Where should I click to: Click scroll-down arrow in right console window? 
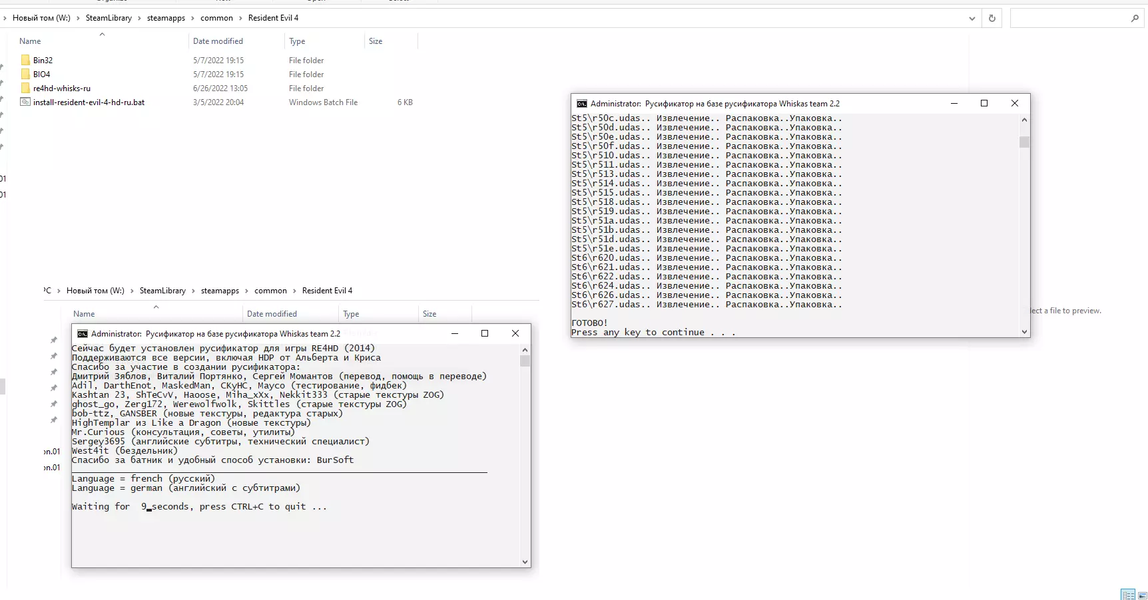click(x=1024, y=331)
